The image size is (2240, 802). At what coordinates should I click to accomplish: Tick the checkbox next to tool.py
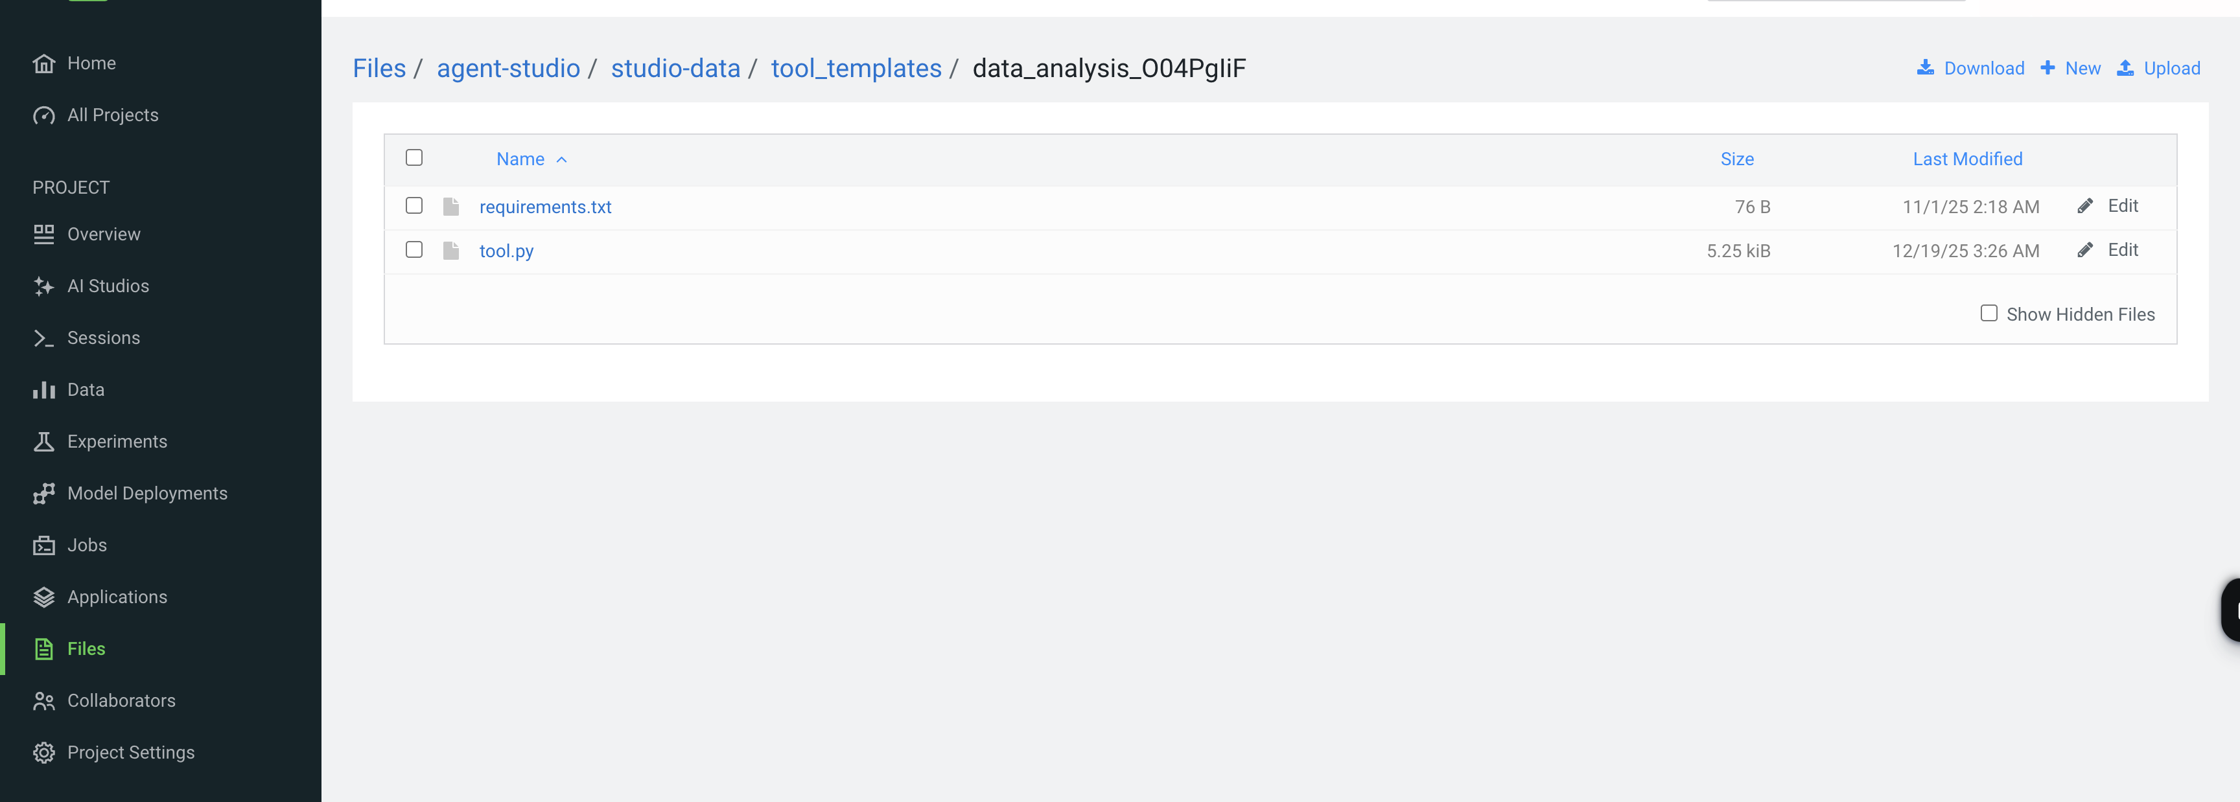click(414, 250)
